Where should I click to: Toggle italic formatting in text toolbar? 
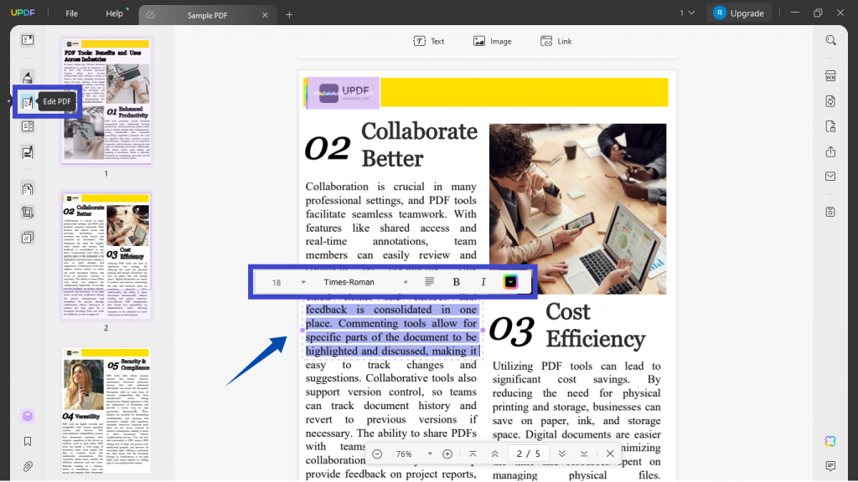(x=483, y=281)
